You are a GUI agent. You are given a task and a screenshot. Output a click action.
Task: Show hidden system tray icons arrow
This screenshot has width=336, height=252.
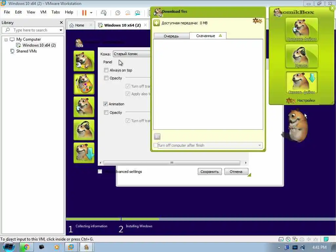tap(279, 248)
